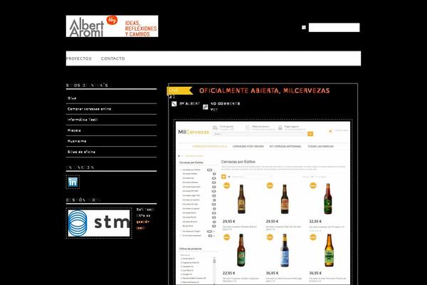Open the 'Oficialmente abierta, Milcervezas' post title
427x285 pixels.
coord(265,90)
